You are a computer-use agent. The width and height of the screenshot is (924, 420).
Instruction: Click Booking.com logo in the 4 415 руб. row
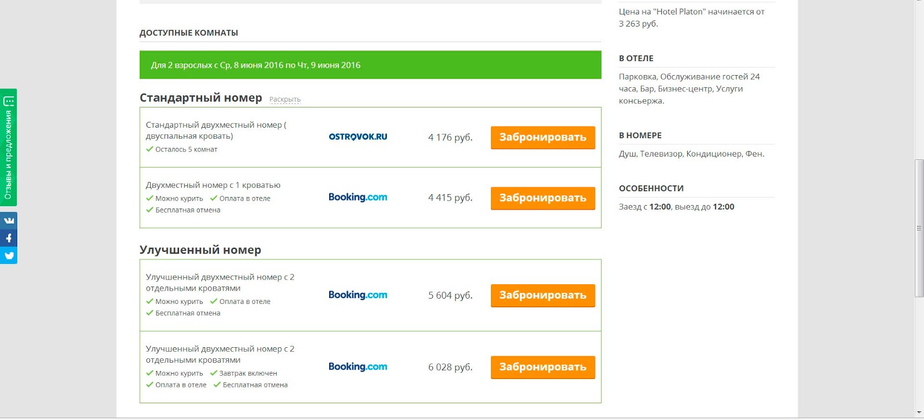point(357,197)
